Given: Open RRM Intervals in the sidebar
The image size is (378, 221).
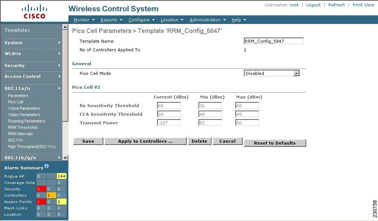Looking at the screenshot, I should click(20, 134).
